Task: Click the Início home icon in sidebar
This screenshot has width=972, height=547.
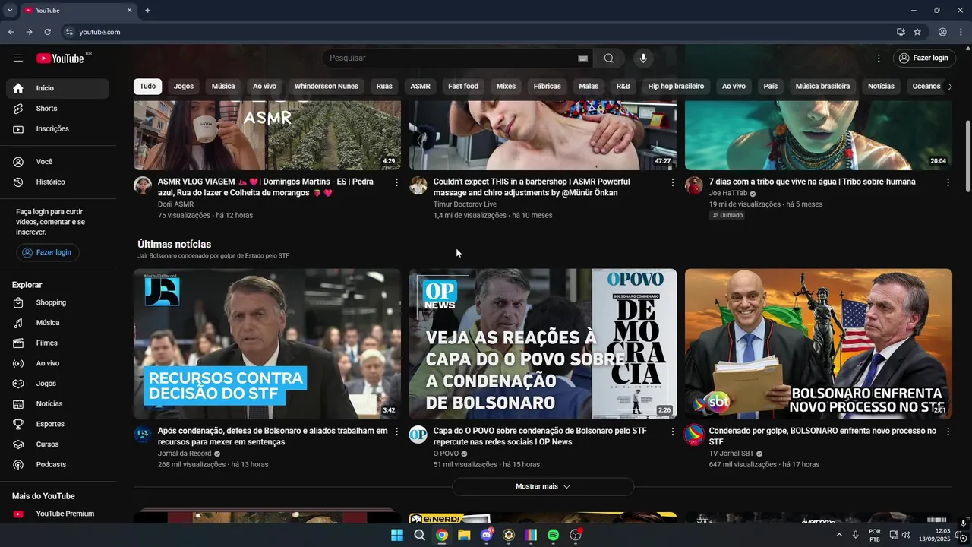Action: coord(18,88)
